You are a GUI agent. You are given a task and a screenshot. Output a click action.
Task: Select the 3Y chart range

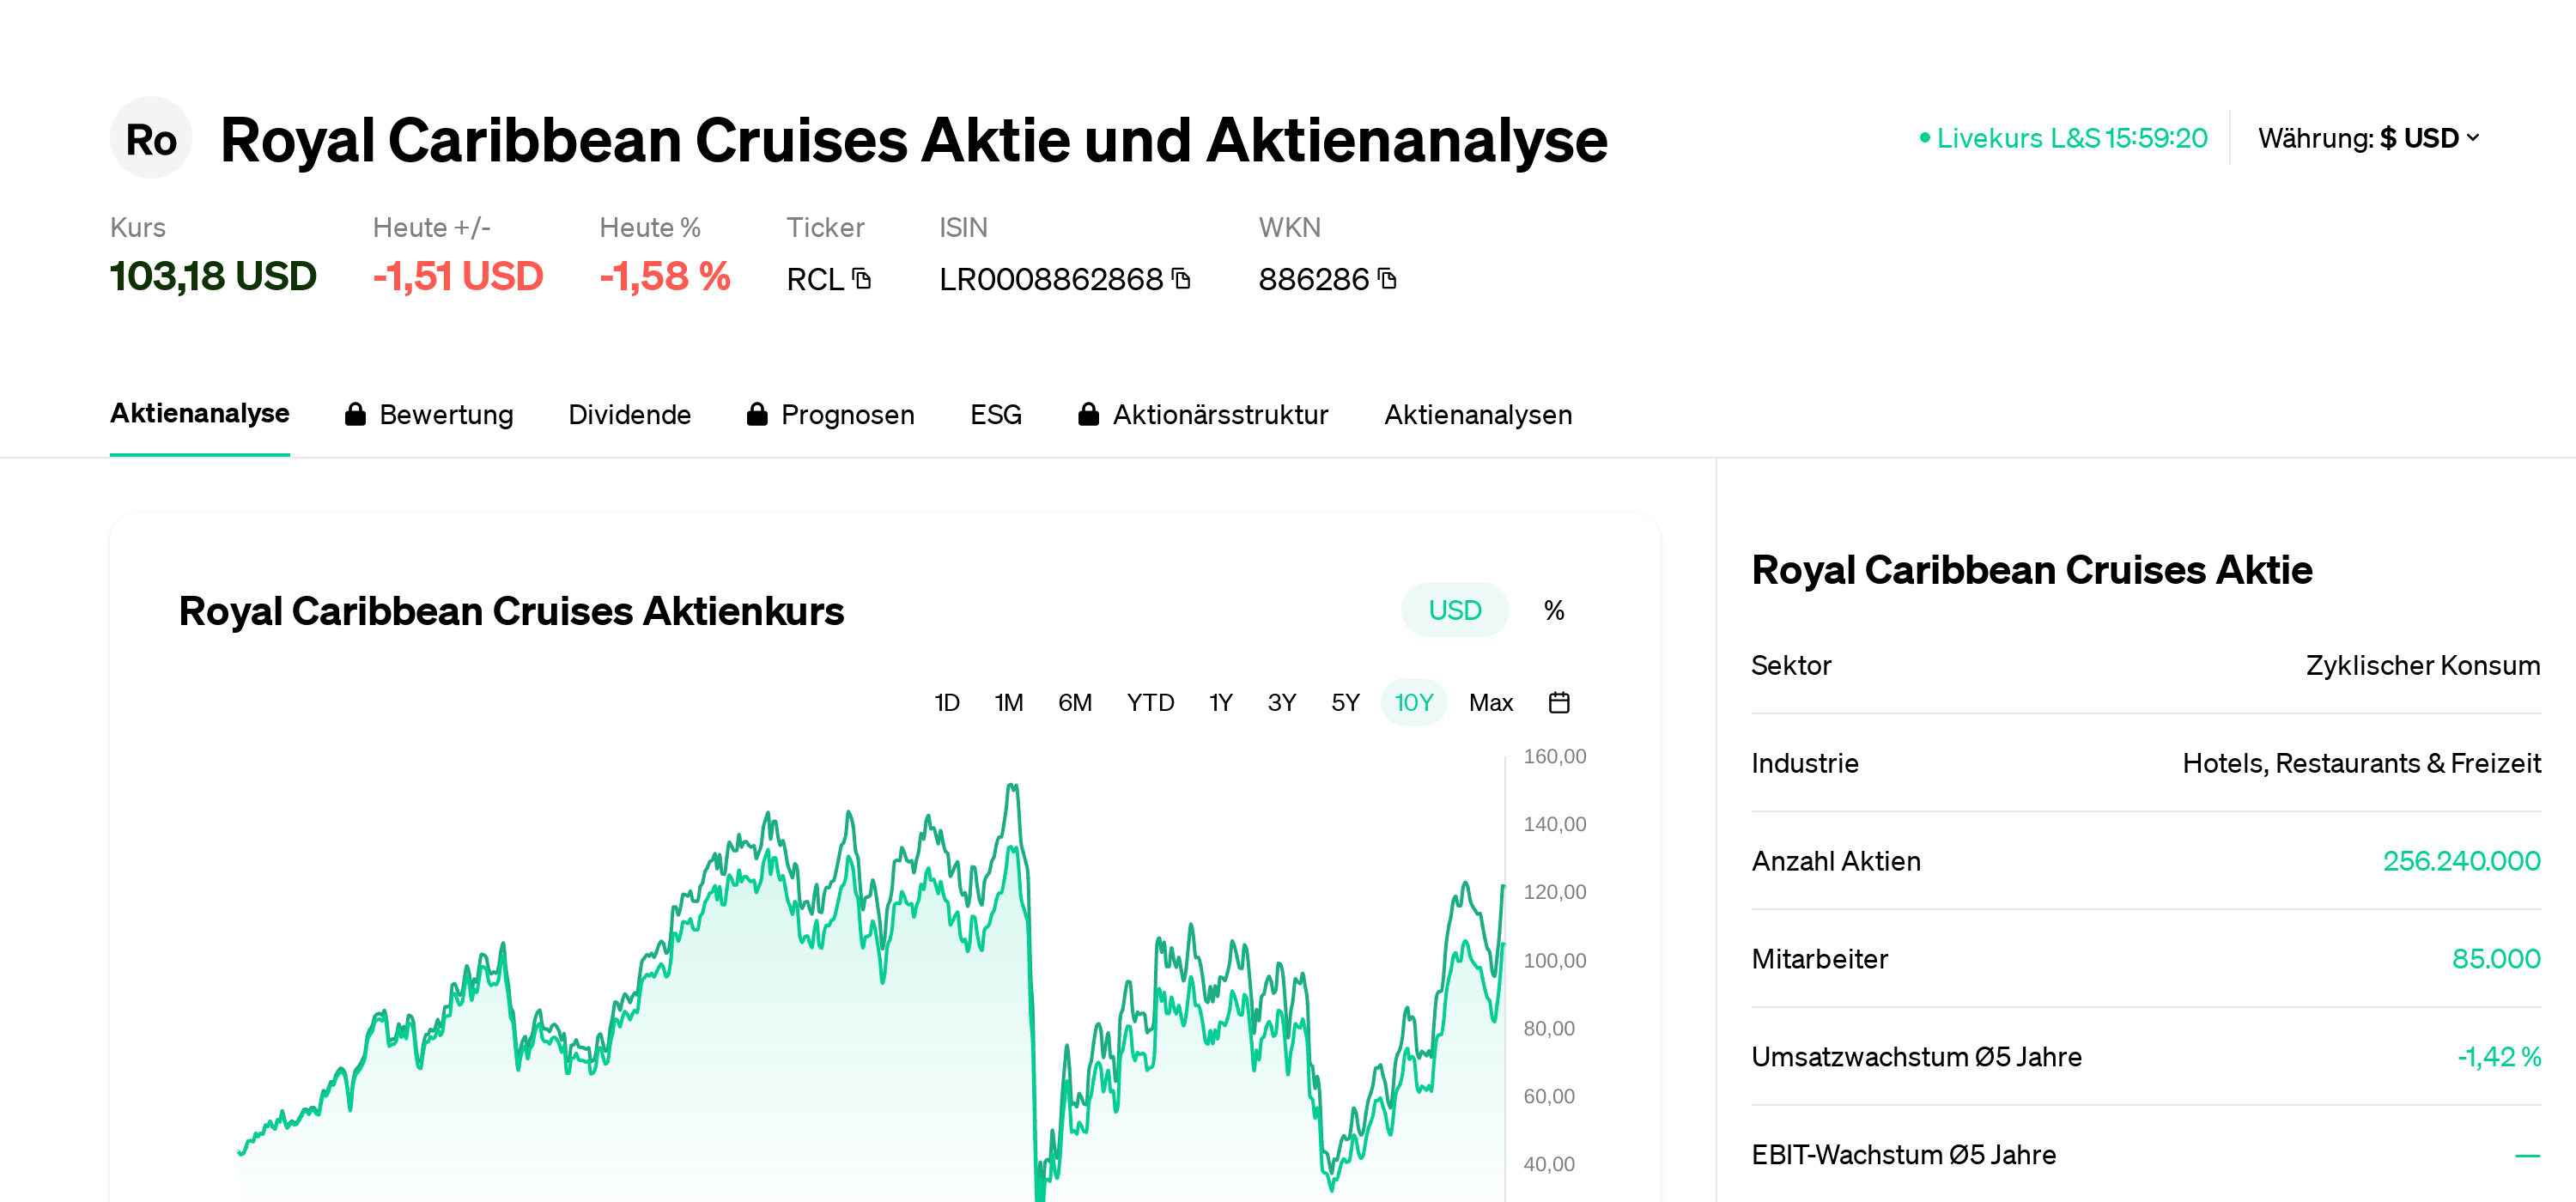[x=1281, y=703]
